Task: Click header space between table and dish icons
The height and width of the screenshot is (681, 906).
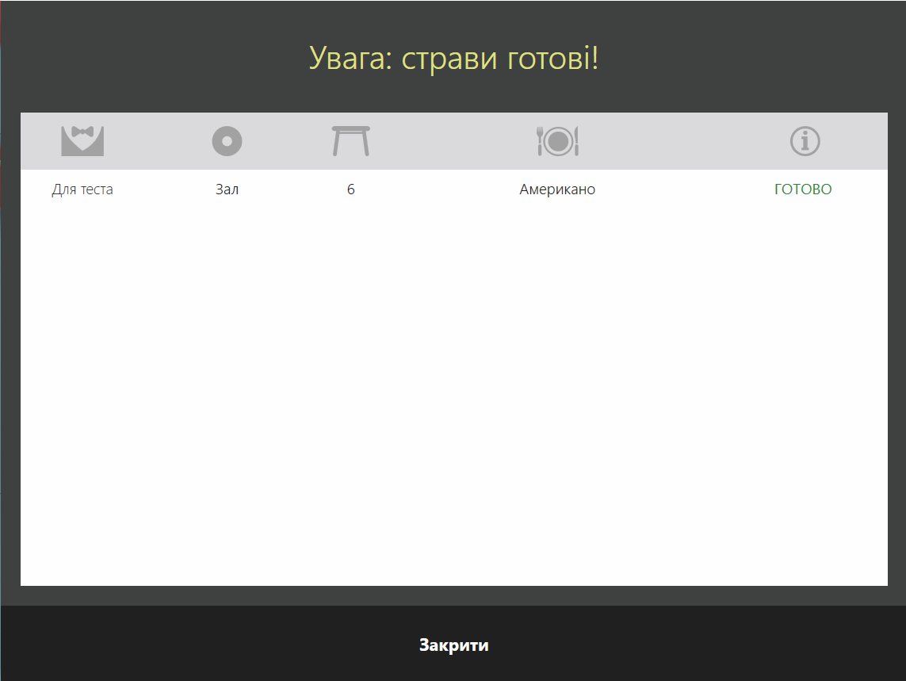Action: click(452, 141)
